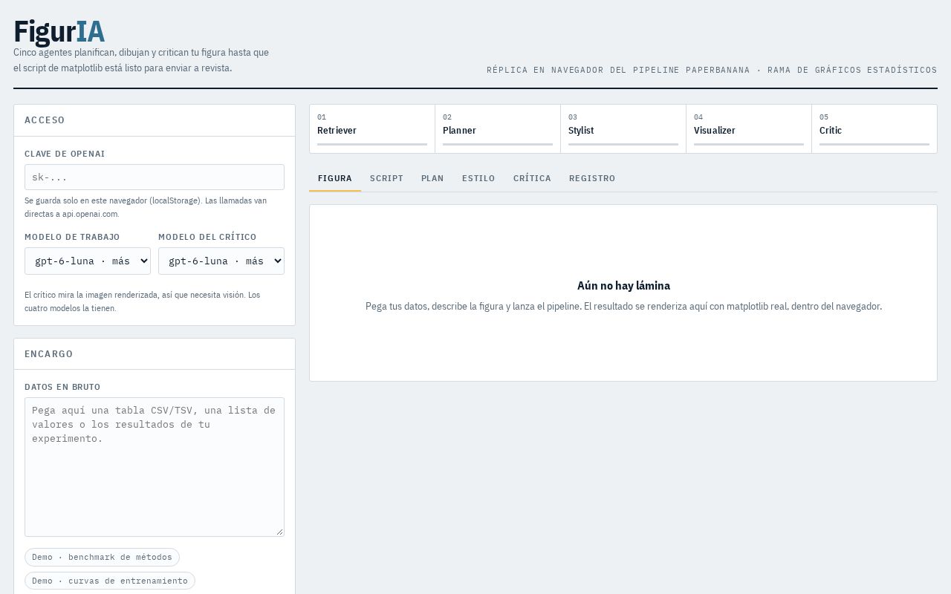Load the Demo curvas de entrenamiento example

[x=110, y=581]
